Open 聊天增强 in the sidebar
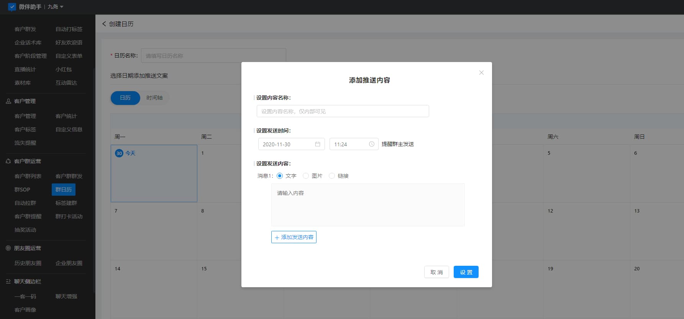684x319 pixels. pos(66,296)
